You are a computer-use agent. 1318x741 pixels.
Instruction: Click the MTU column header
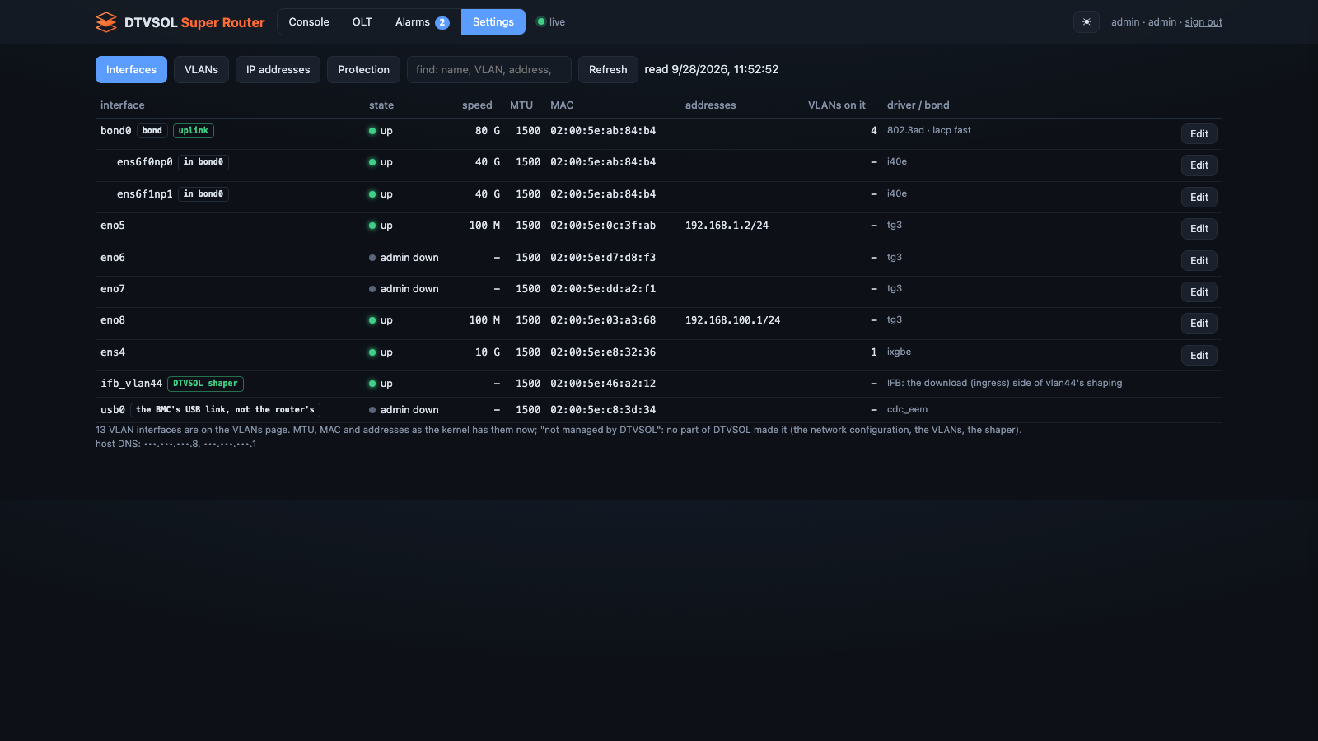521,105
